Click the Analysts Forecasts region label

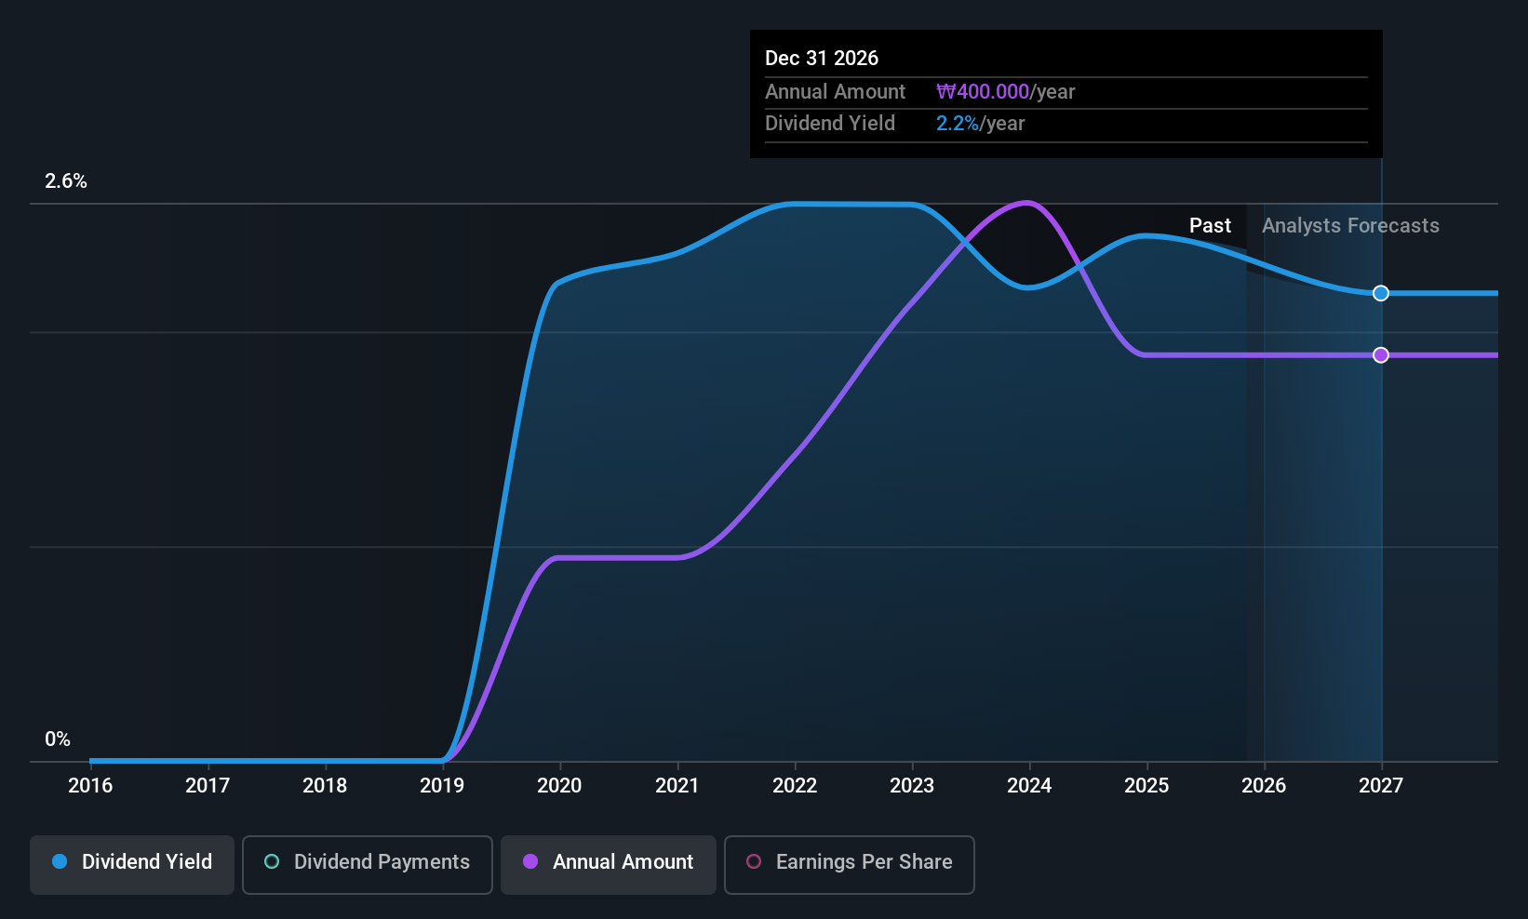point(1350,226)
